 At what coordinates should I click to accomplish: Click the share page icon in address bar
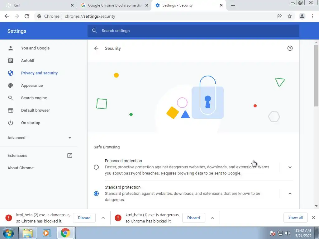pos(280,16)
